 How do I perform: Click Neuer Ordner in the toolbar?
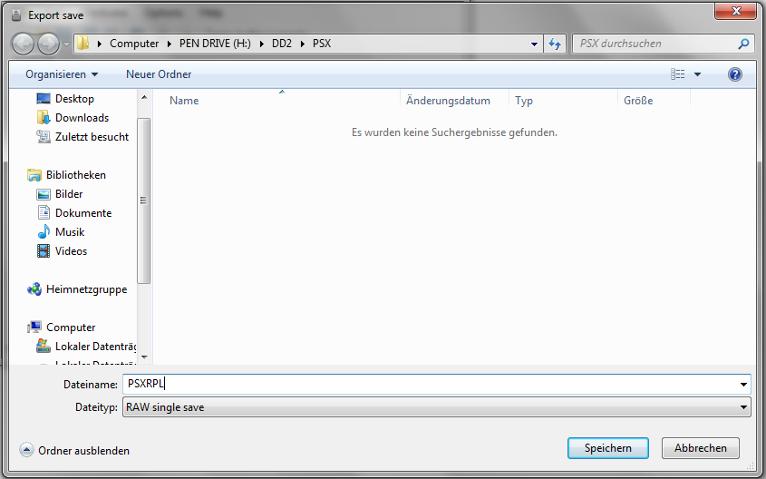(159, 74)
